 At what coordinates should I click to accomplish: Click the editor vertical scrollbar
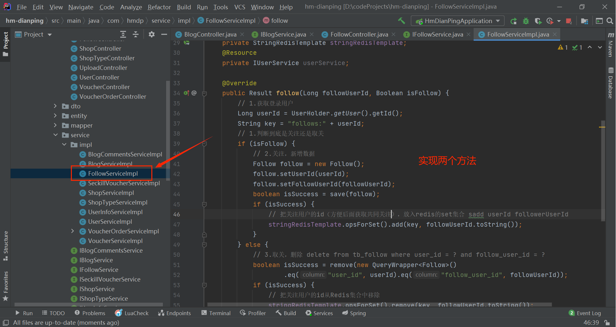point(603,171)
